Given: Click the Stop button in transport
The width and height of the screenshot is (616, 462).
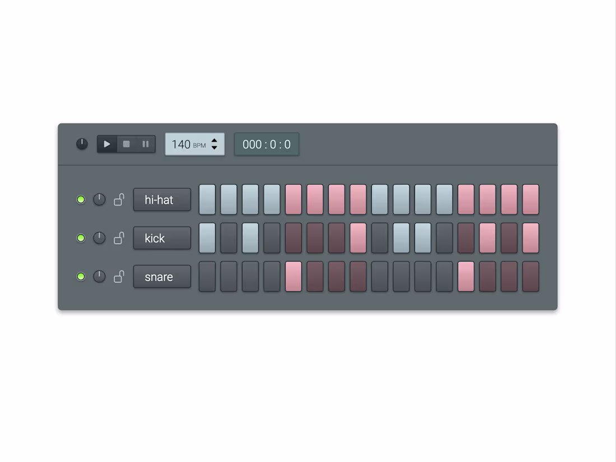Looking at the screenshot, I should pyautogui.click(x=126, y=144).
